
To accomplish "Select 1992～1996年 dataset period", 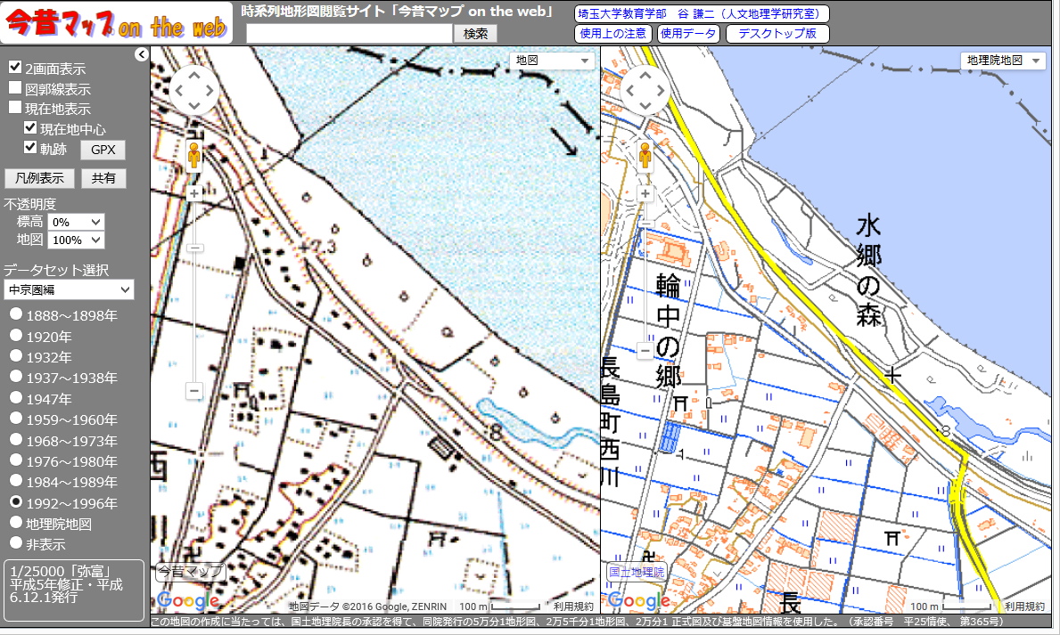I will pyautogui.click(x=15, y=502).
